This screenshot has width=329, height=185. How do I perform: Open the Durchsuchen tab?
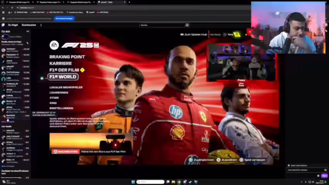(x=29, y=25)
